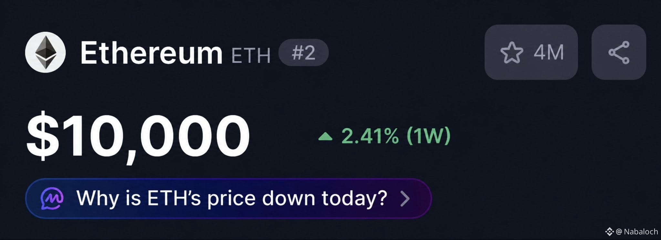
Task: Click the ETH ticker symbol label
Action: (x=251, y=55)
